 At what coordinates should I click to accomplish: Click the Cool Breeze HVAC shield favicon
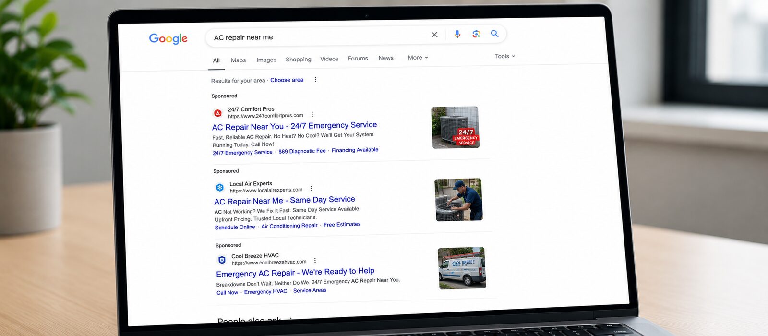[222, 260]
